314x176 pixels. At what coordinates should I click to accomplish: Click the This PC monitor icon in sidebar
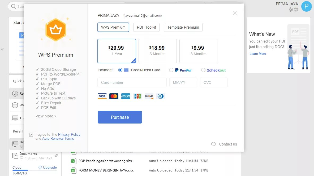coord(15,118)
